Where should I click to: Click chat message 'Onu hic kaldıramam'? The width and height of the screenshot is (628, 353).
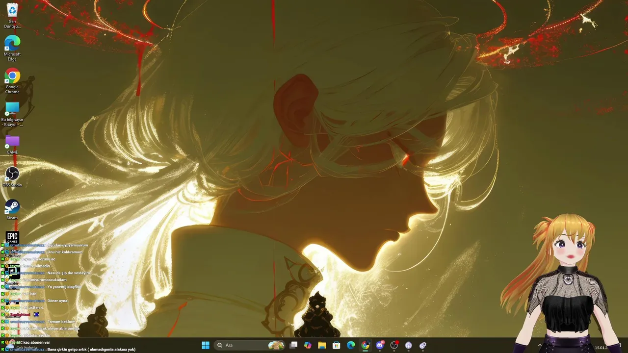65,252
